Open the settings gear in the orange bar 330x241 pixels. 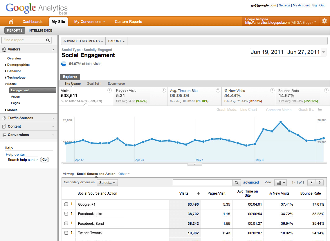click(x=324, y=21)
